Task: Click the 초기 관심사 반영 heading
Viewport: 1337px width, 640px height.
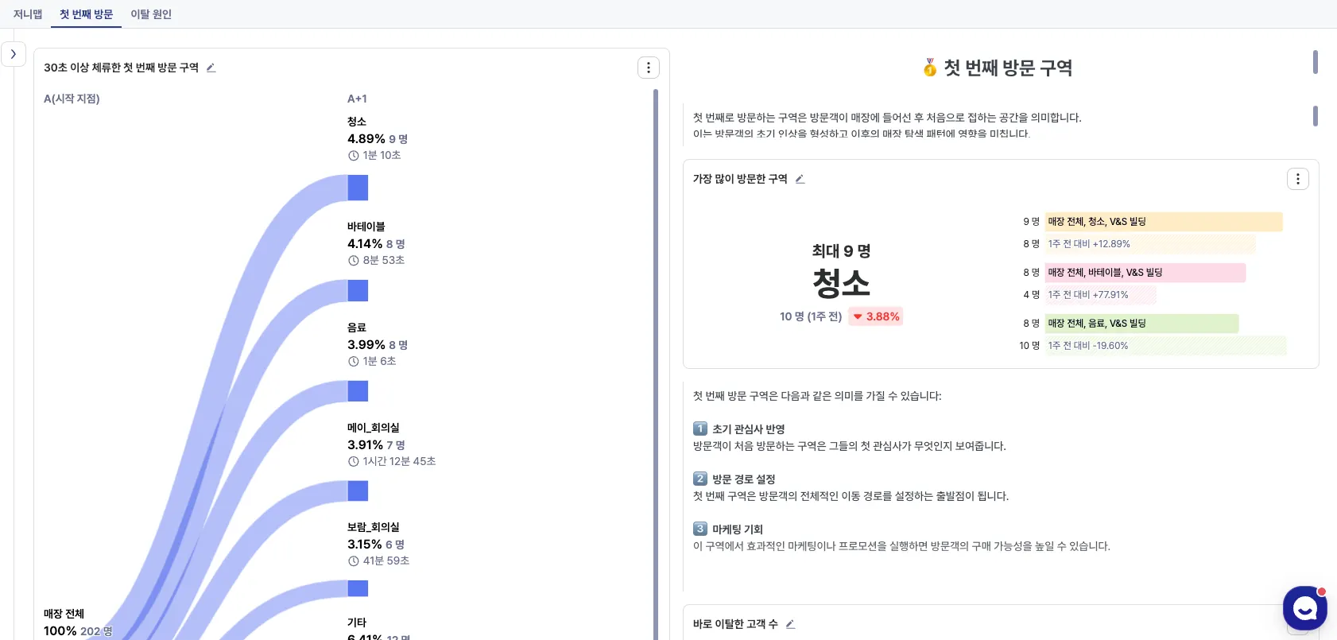Action: 749,429
